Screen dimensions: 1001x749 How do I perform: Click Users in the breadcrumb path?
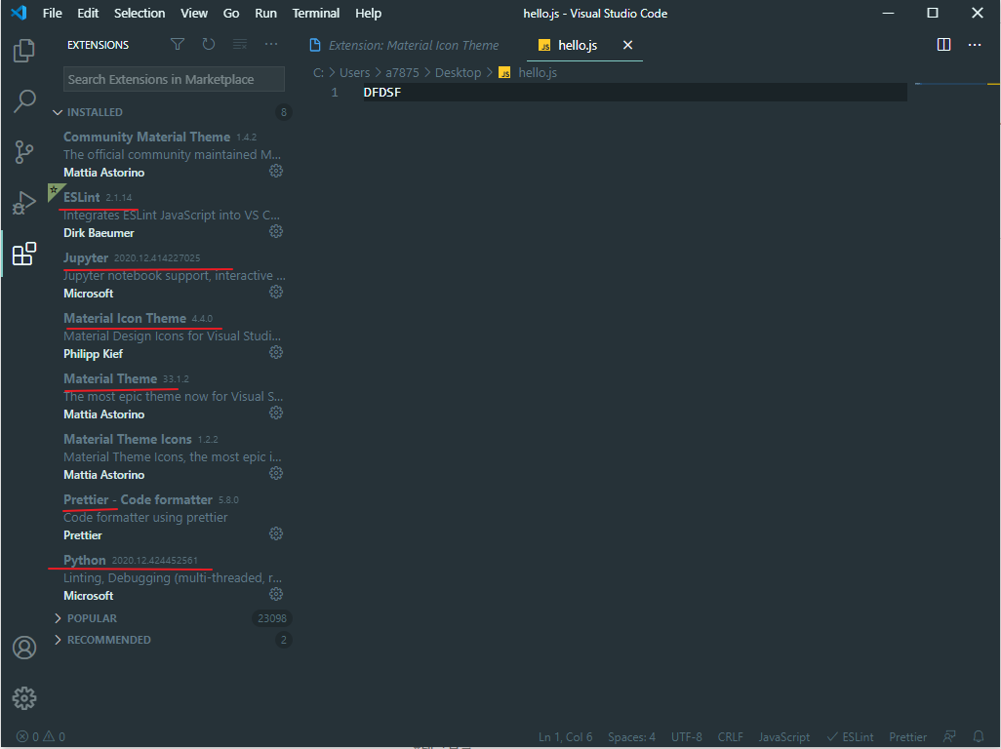[x=354, y=73]
